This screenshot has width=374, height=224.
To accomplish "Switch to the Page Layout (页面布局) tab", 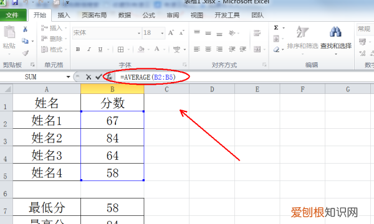I will pyautogui.click(x=94, y=15).
